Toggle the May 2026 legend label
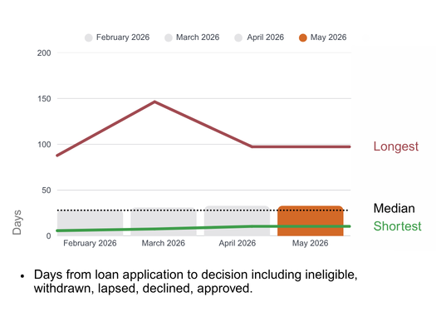436x312 pixels. [x=328, y=37]
